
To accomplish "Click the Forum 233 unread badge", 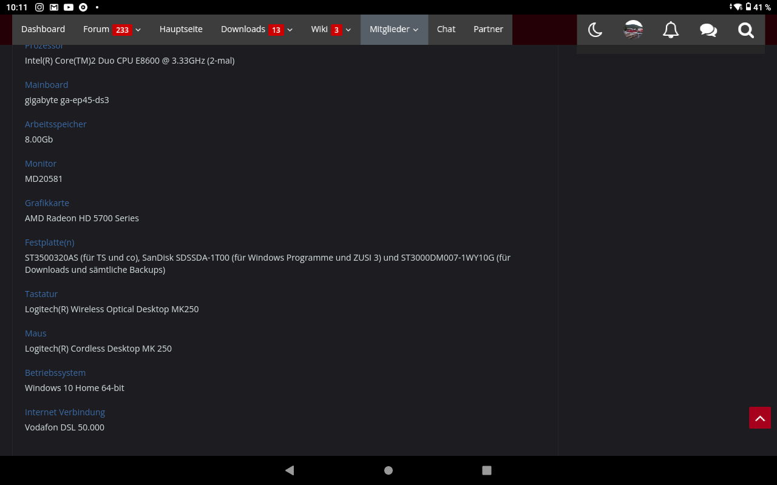I will (122, 30).
